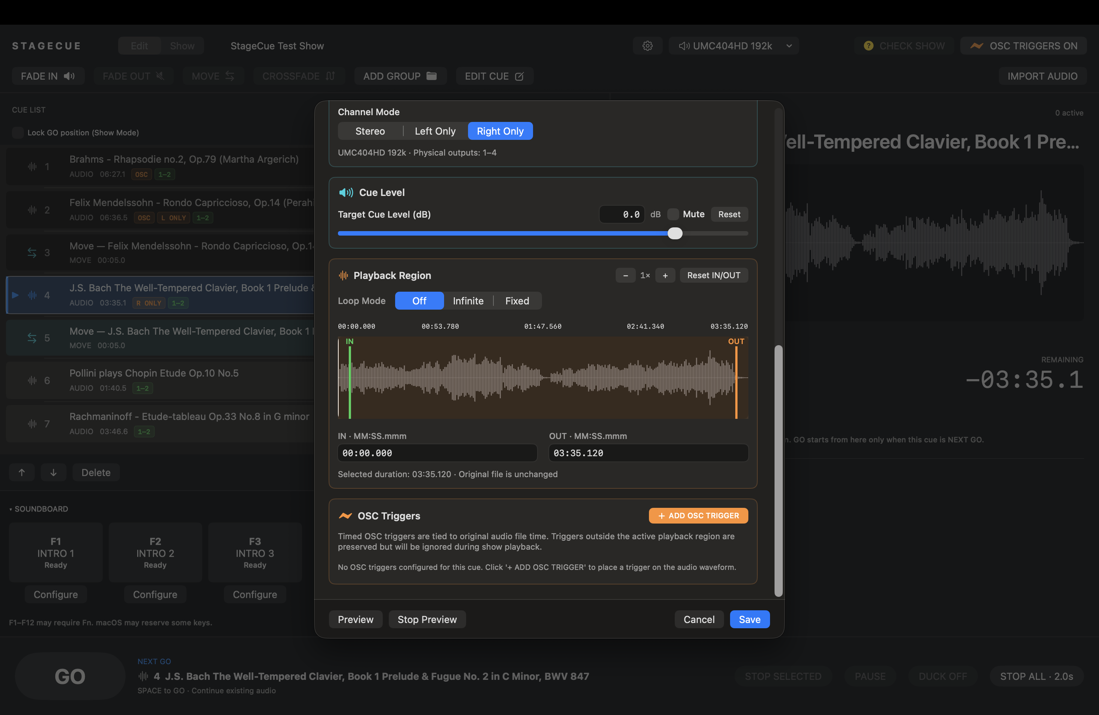The height and width of the screenshot is (715, 1099).
Task: Save the cue edits
Action: (749, 619)
